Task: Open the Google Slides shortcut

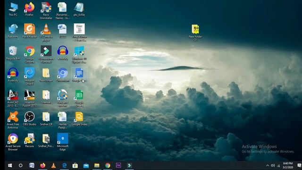Action: (x=79, y=119)
